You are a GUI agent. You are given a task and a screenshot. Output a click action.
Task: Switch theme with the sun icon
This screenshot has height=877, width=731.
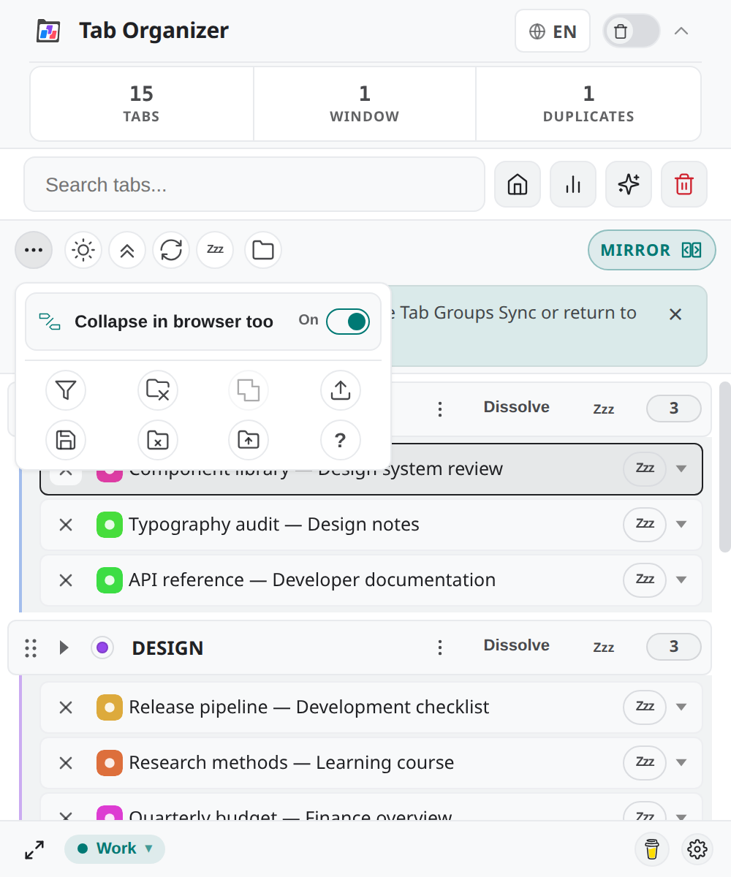(x=83, y=251)
